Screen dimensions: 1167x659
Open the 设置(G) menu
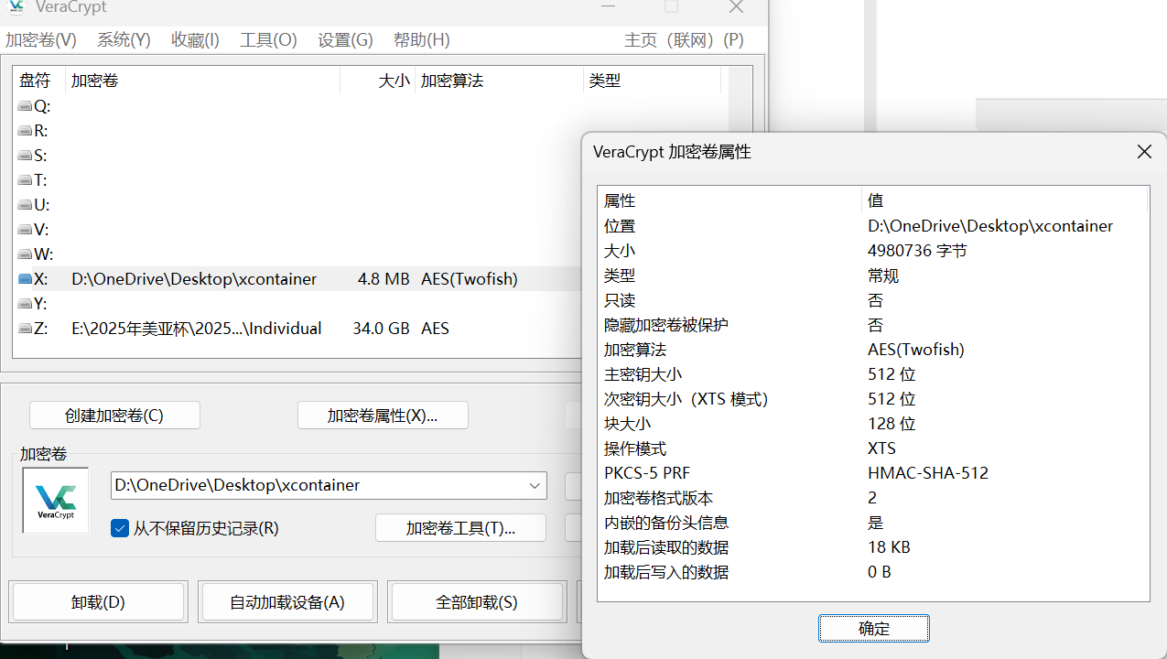click(346, 40)
